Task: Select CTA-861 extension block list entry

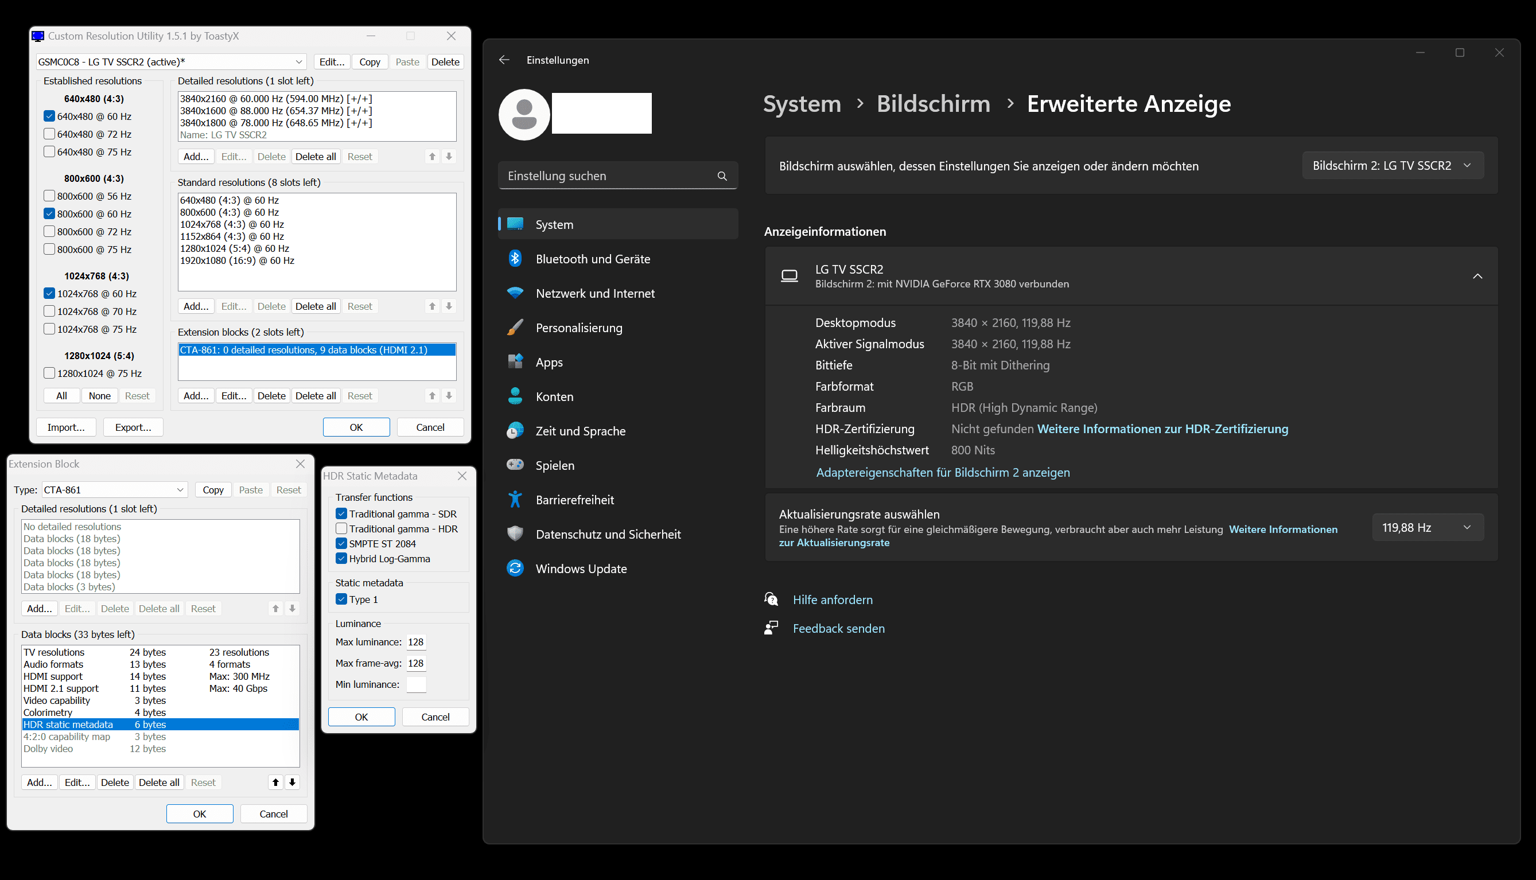Action: coord(317,350)
